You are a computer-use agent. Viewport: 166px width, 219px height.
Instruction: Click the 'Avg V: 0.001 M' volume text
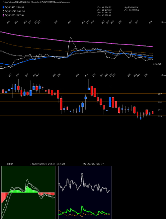131,7
